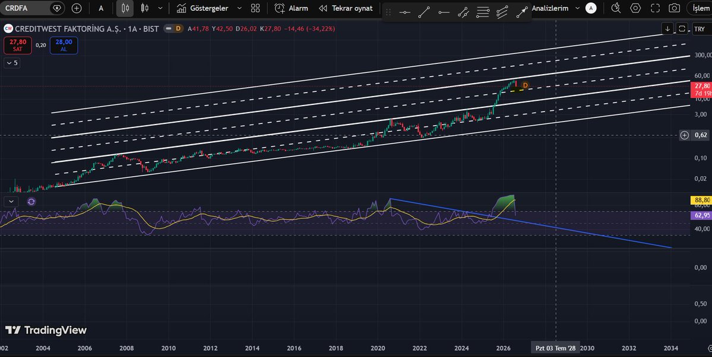This screenshot has width=712, height=357.
Task: Expand the favorite indicators chevron
Action: tap(239, 8)
